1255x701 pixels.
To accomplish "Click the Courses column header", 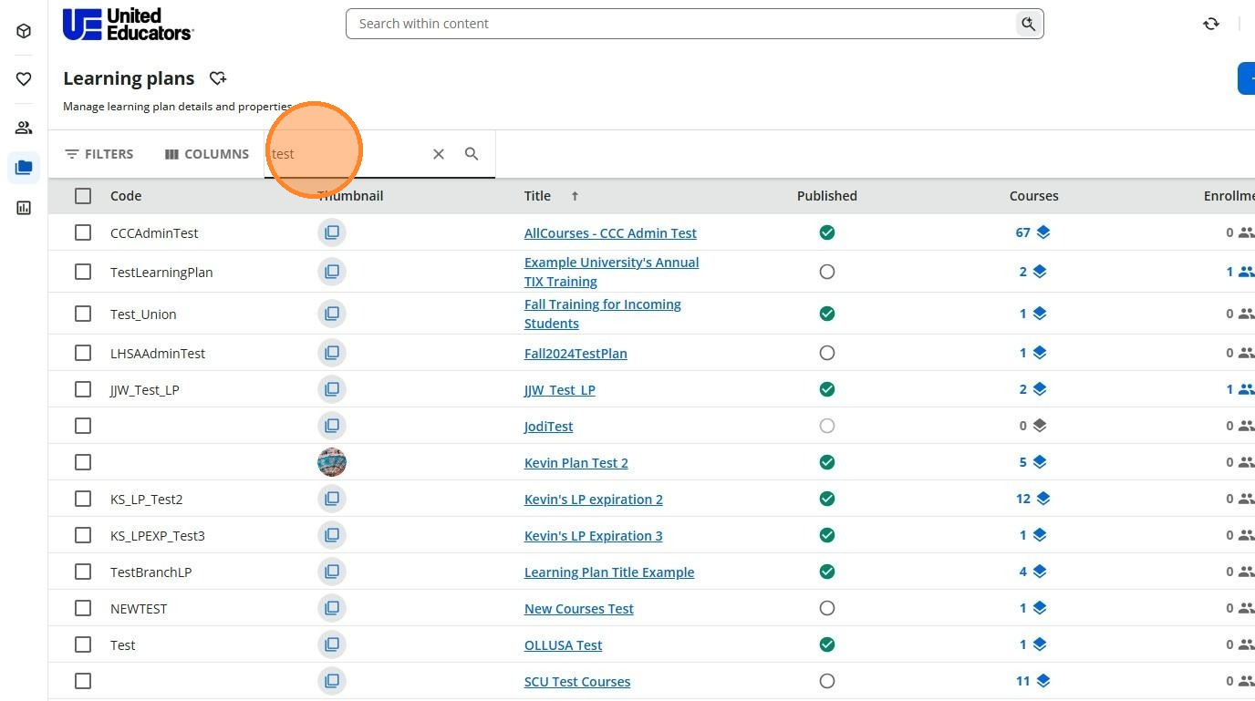I will pyautogui.click(x=1033, y=196).
